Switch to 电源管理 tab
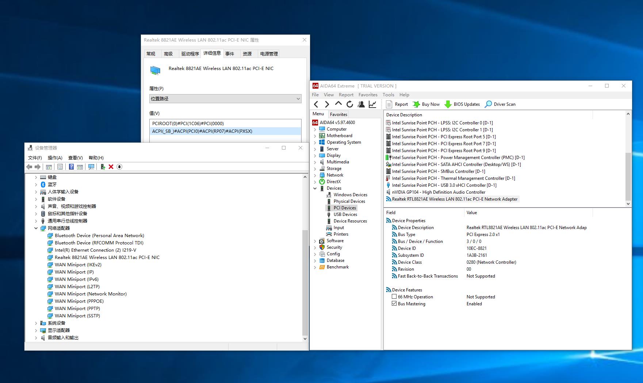This screenshot has height=383, width=643. 269,54
